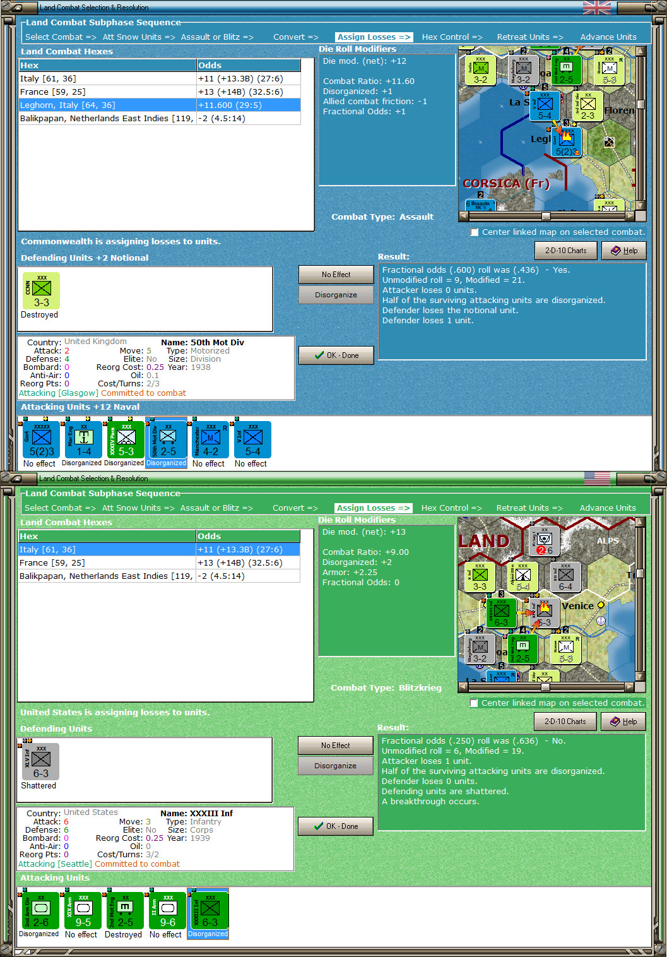
Task: Select the Gort 5(2)3 attacking unit in Commonwealth window
Action: [42, 439]
